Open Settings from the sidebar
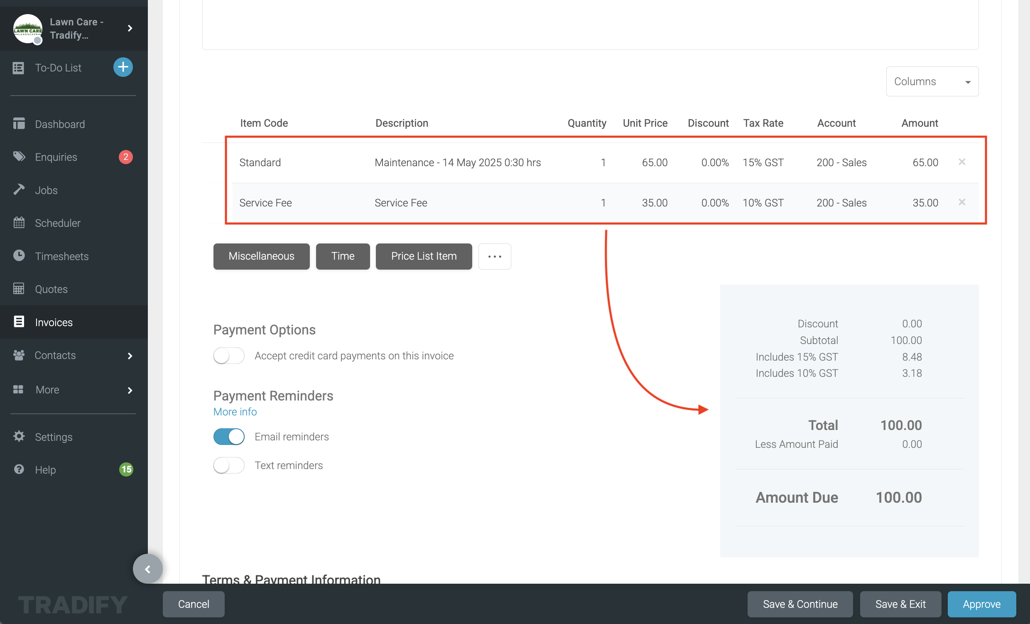 54,437
